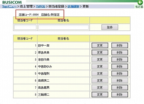Click 削除 for 三輪順二
Viewport: 144px width, 104px height.
point(120,95)
